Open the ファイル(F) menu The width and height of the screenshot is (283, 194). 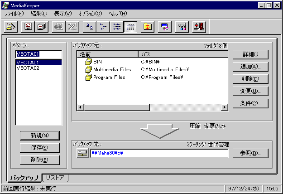tap(14, 14)
